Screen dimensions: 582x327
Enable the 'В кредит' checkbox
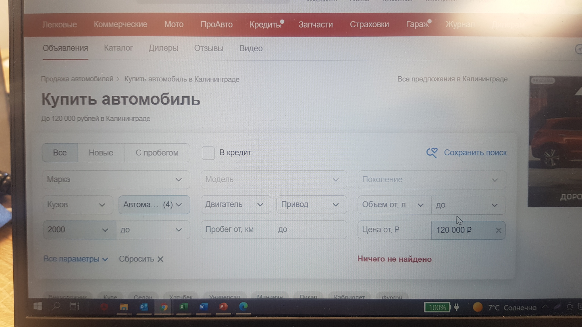(208, 153)
